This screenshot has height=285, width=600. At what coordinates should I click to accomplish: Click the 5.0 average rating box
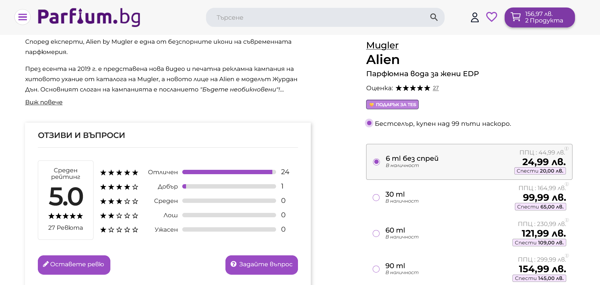pos(66,200)
